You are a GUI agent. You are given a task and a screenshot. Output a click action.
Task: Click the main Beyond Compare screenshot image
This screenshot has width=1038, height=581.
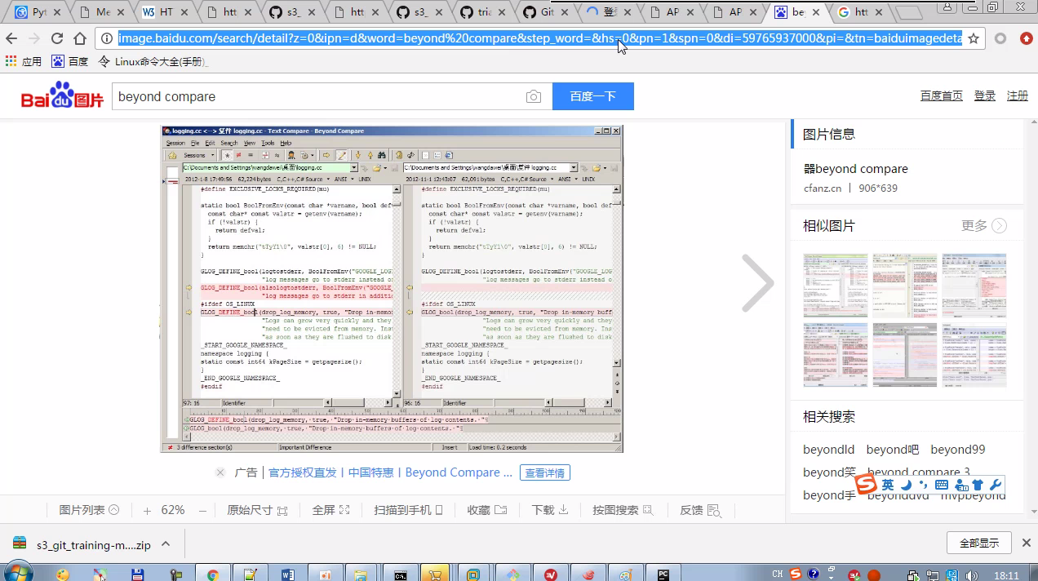(x=392, y=289)
